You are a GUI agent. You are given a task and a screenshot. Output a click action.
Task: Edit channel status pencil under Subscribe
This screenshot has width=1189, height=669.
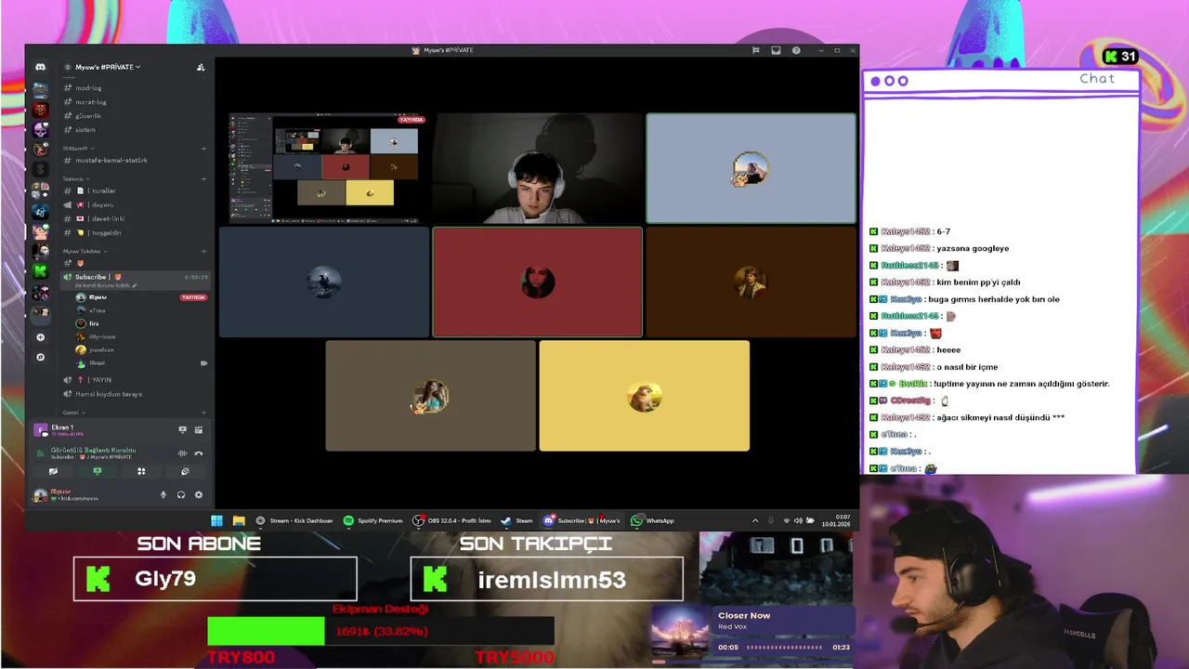pyautogui.click(x=135, y=285)
